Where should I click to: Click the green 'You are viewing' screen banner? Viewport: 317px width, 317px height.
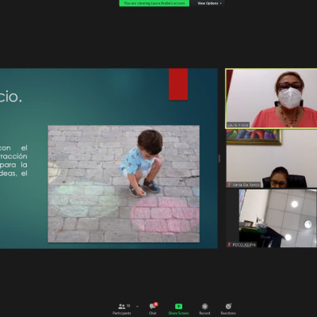tap(155, 3)
